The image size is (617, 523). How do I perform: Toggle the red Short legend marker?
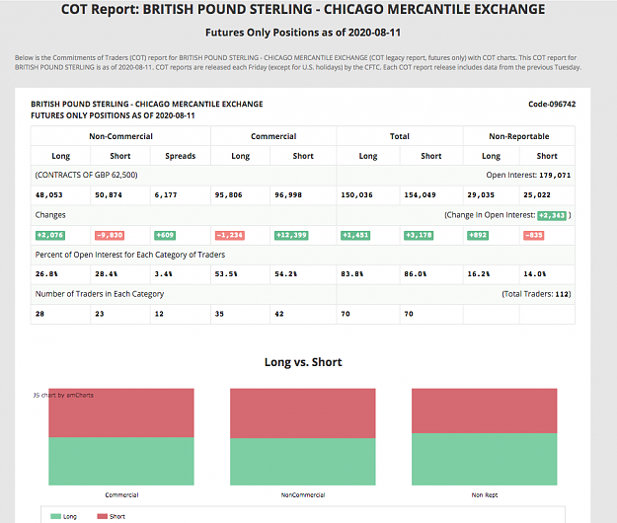tap(102, 516)
